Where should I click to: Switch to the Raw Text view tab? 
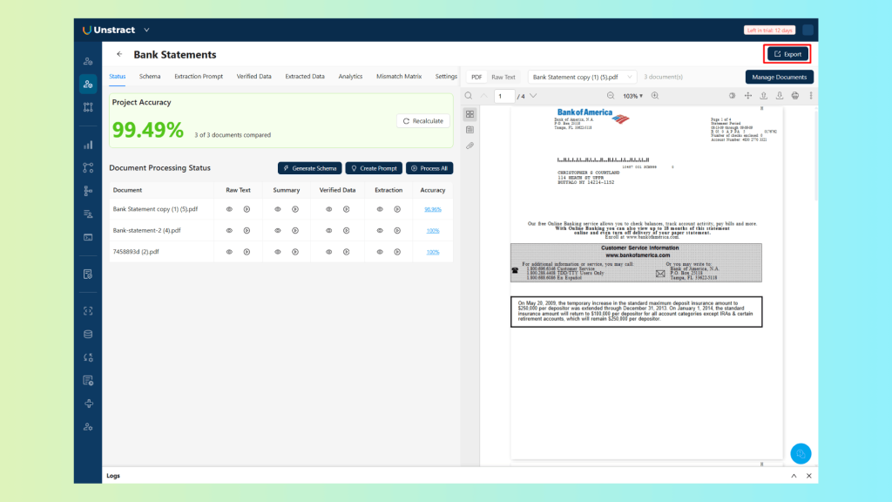coord(503,77)
